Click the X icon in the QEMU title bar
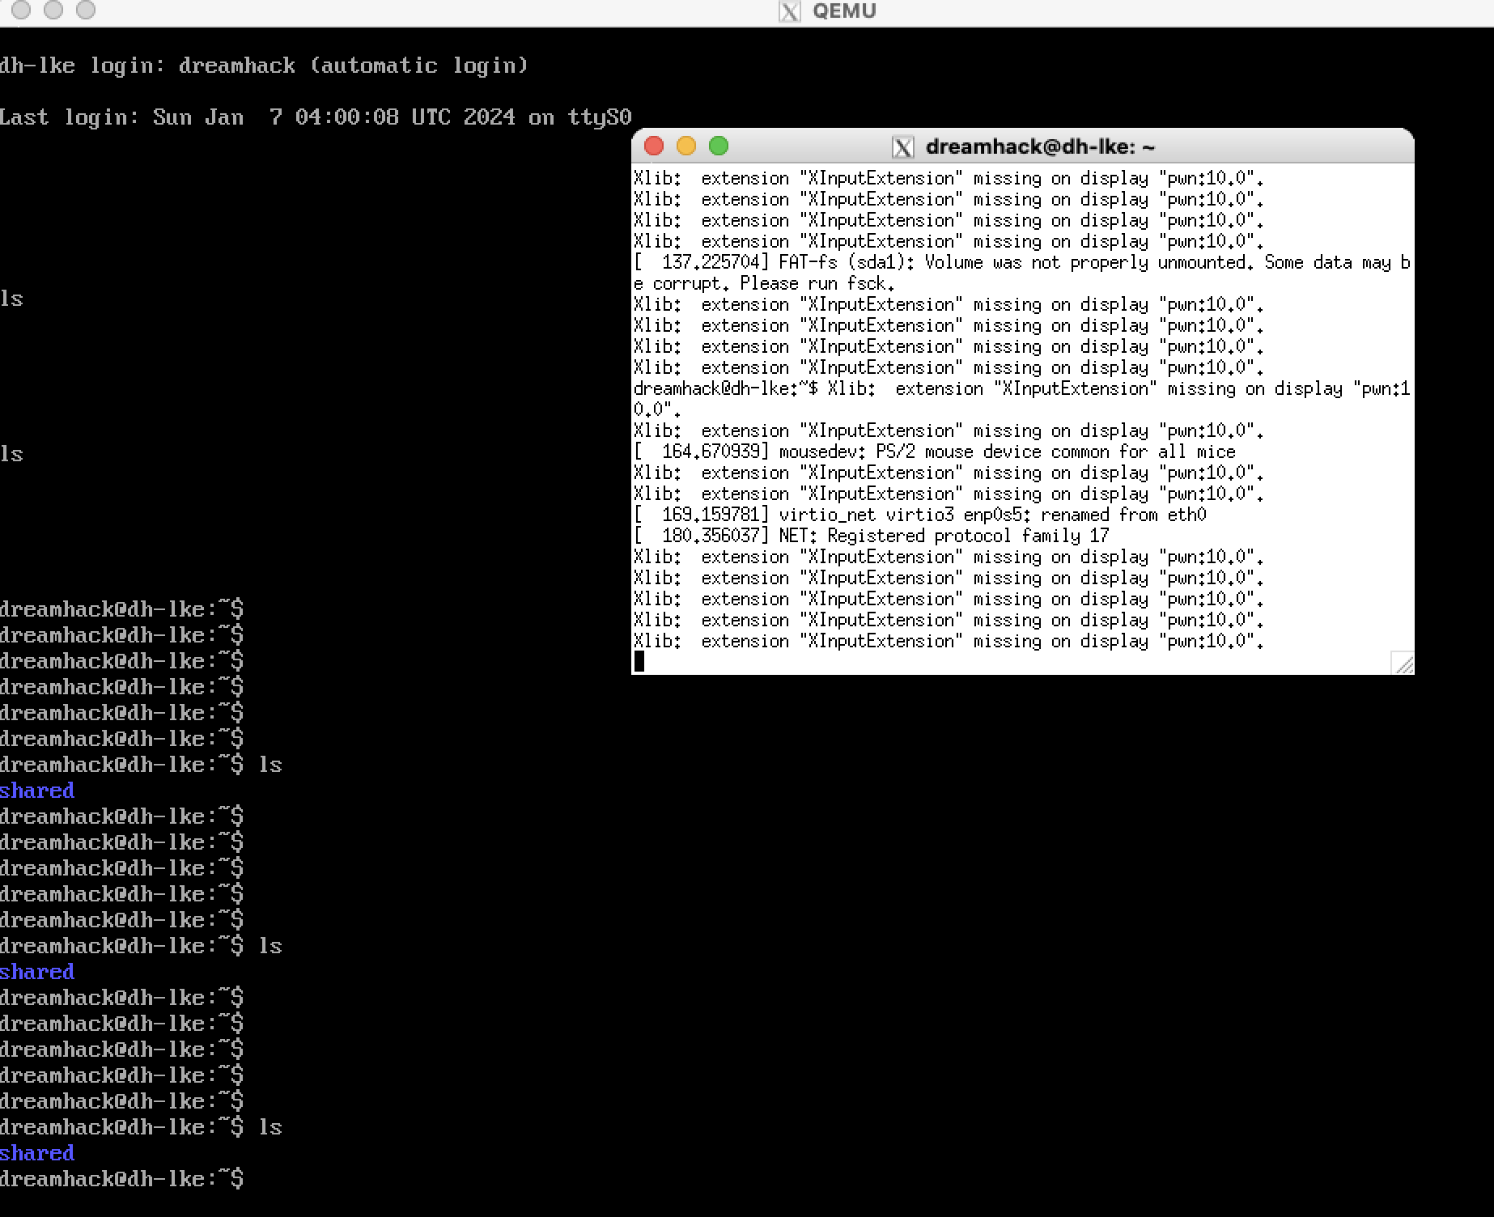 (x=789, y=11)
